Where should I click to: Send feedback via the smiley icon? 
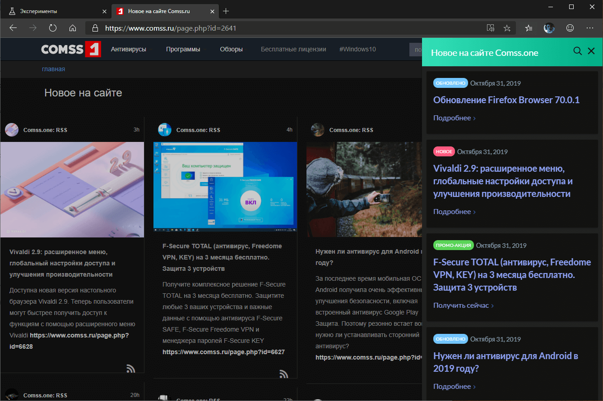pos(570,27)
